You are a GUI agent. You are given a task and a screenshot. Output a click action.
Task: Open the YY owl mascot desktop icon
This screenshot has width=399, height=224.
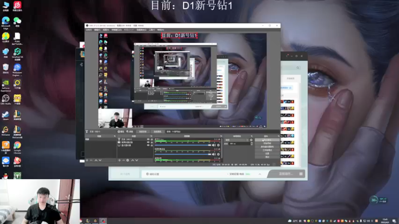click(x=17, y=100)
